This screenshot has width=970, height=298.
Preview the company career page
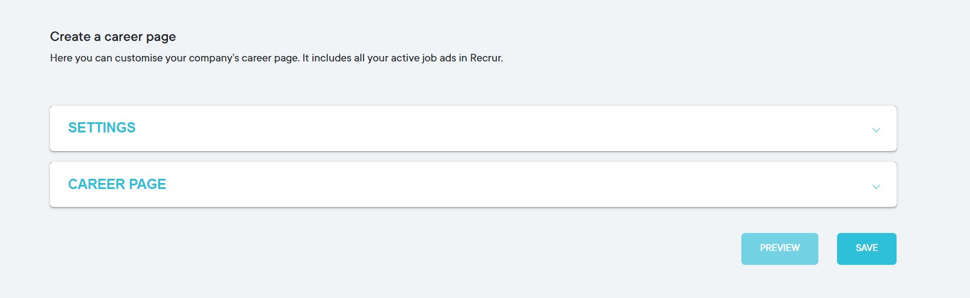(x=779, y=249)
